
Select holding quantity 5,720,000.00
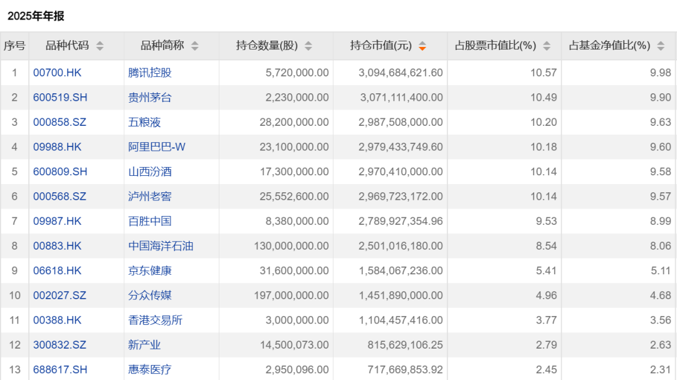297,73
